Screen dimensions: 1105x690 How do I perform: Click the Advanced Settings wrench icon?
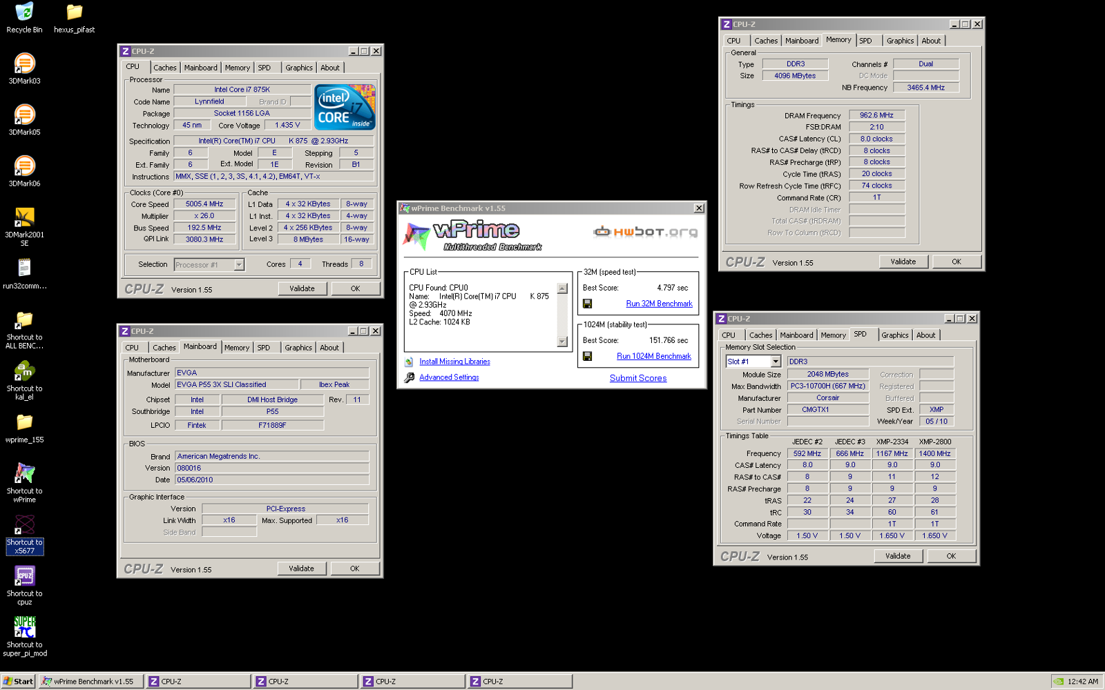(409, 377)
